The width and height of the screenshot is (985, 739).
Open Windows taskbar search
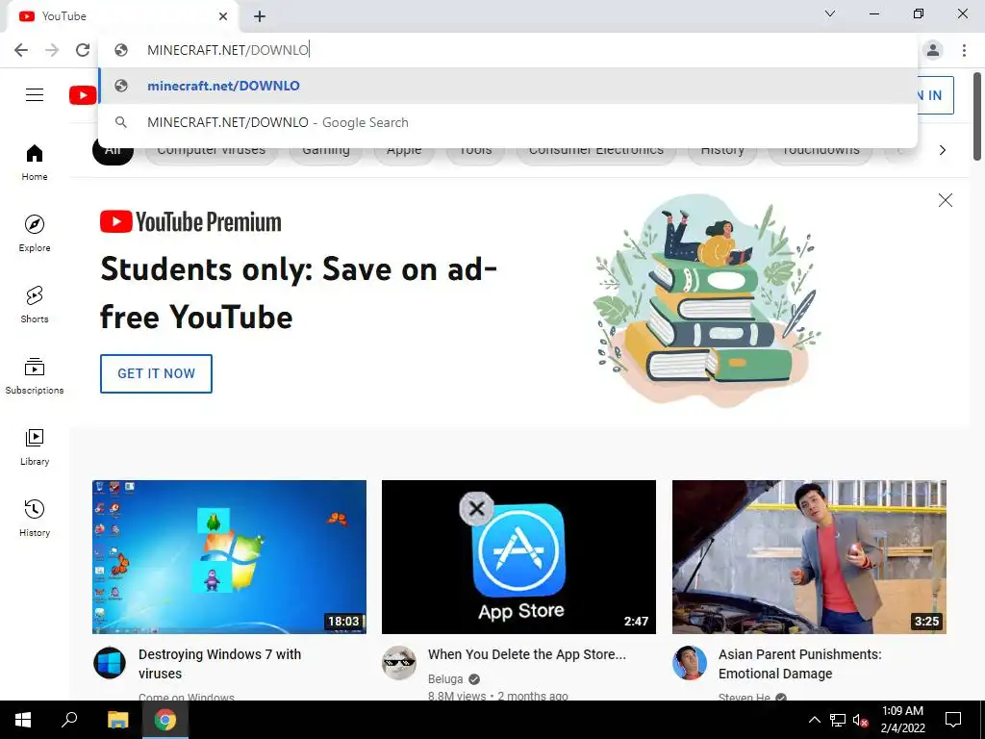(69, 720)
